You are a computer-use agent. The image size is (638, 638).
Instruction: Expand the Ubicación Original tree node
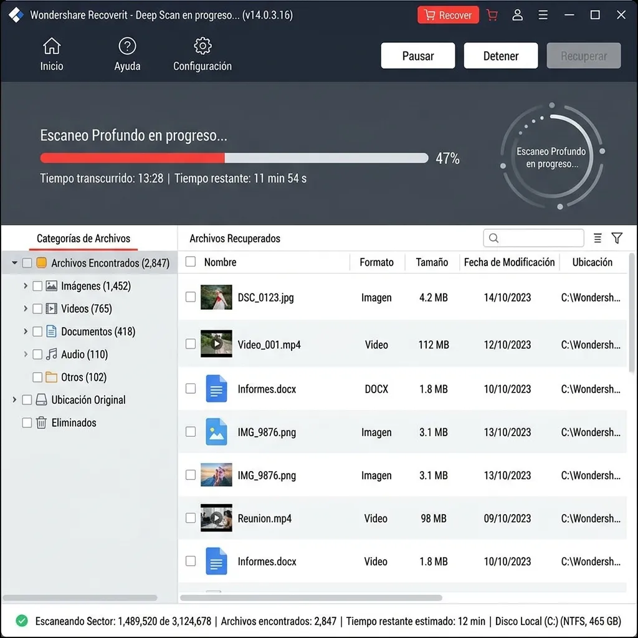(15, 400)
